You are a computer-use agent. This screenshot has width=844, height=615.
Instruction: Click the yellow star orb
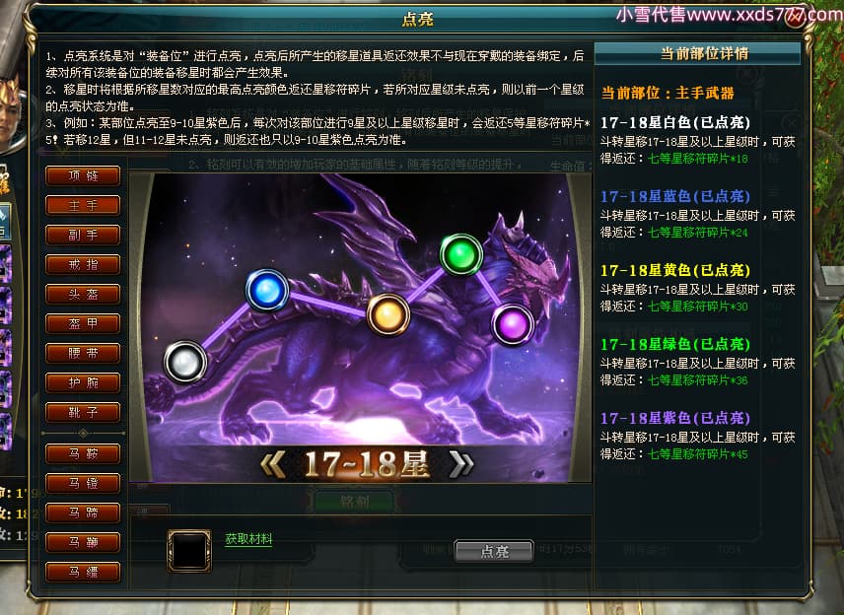click(x=388, y=314)
